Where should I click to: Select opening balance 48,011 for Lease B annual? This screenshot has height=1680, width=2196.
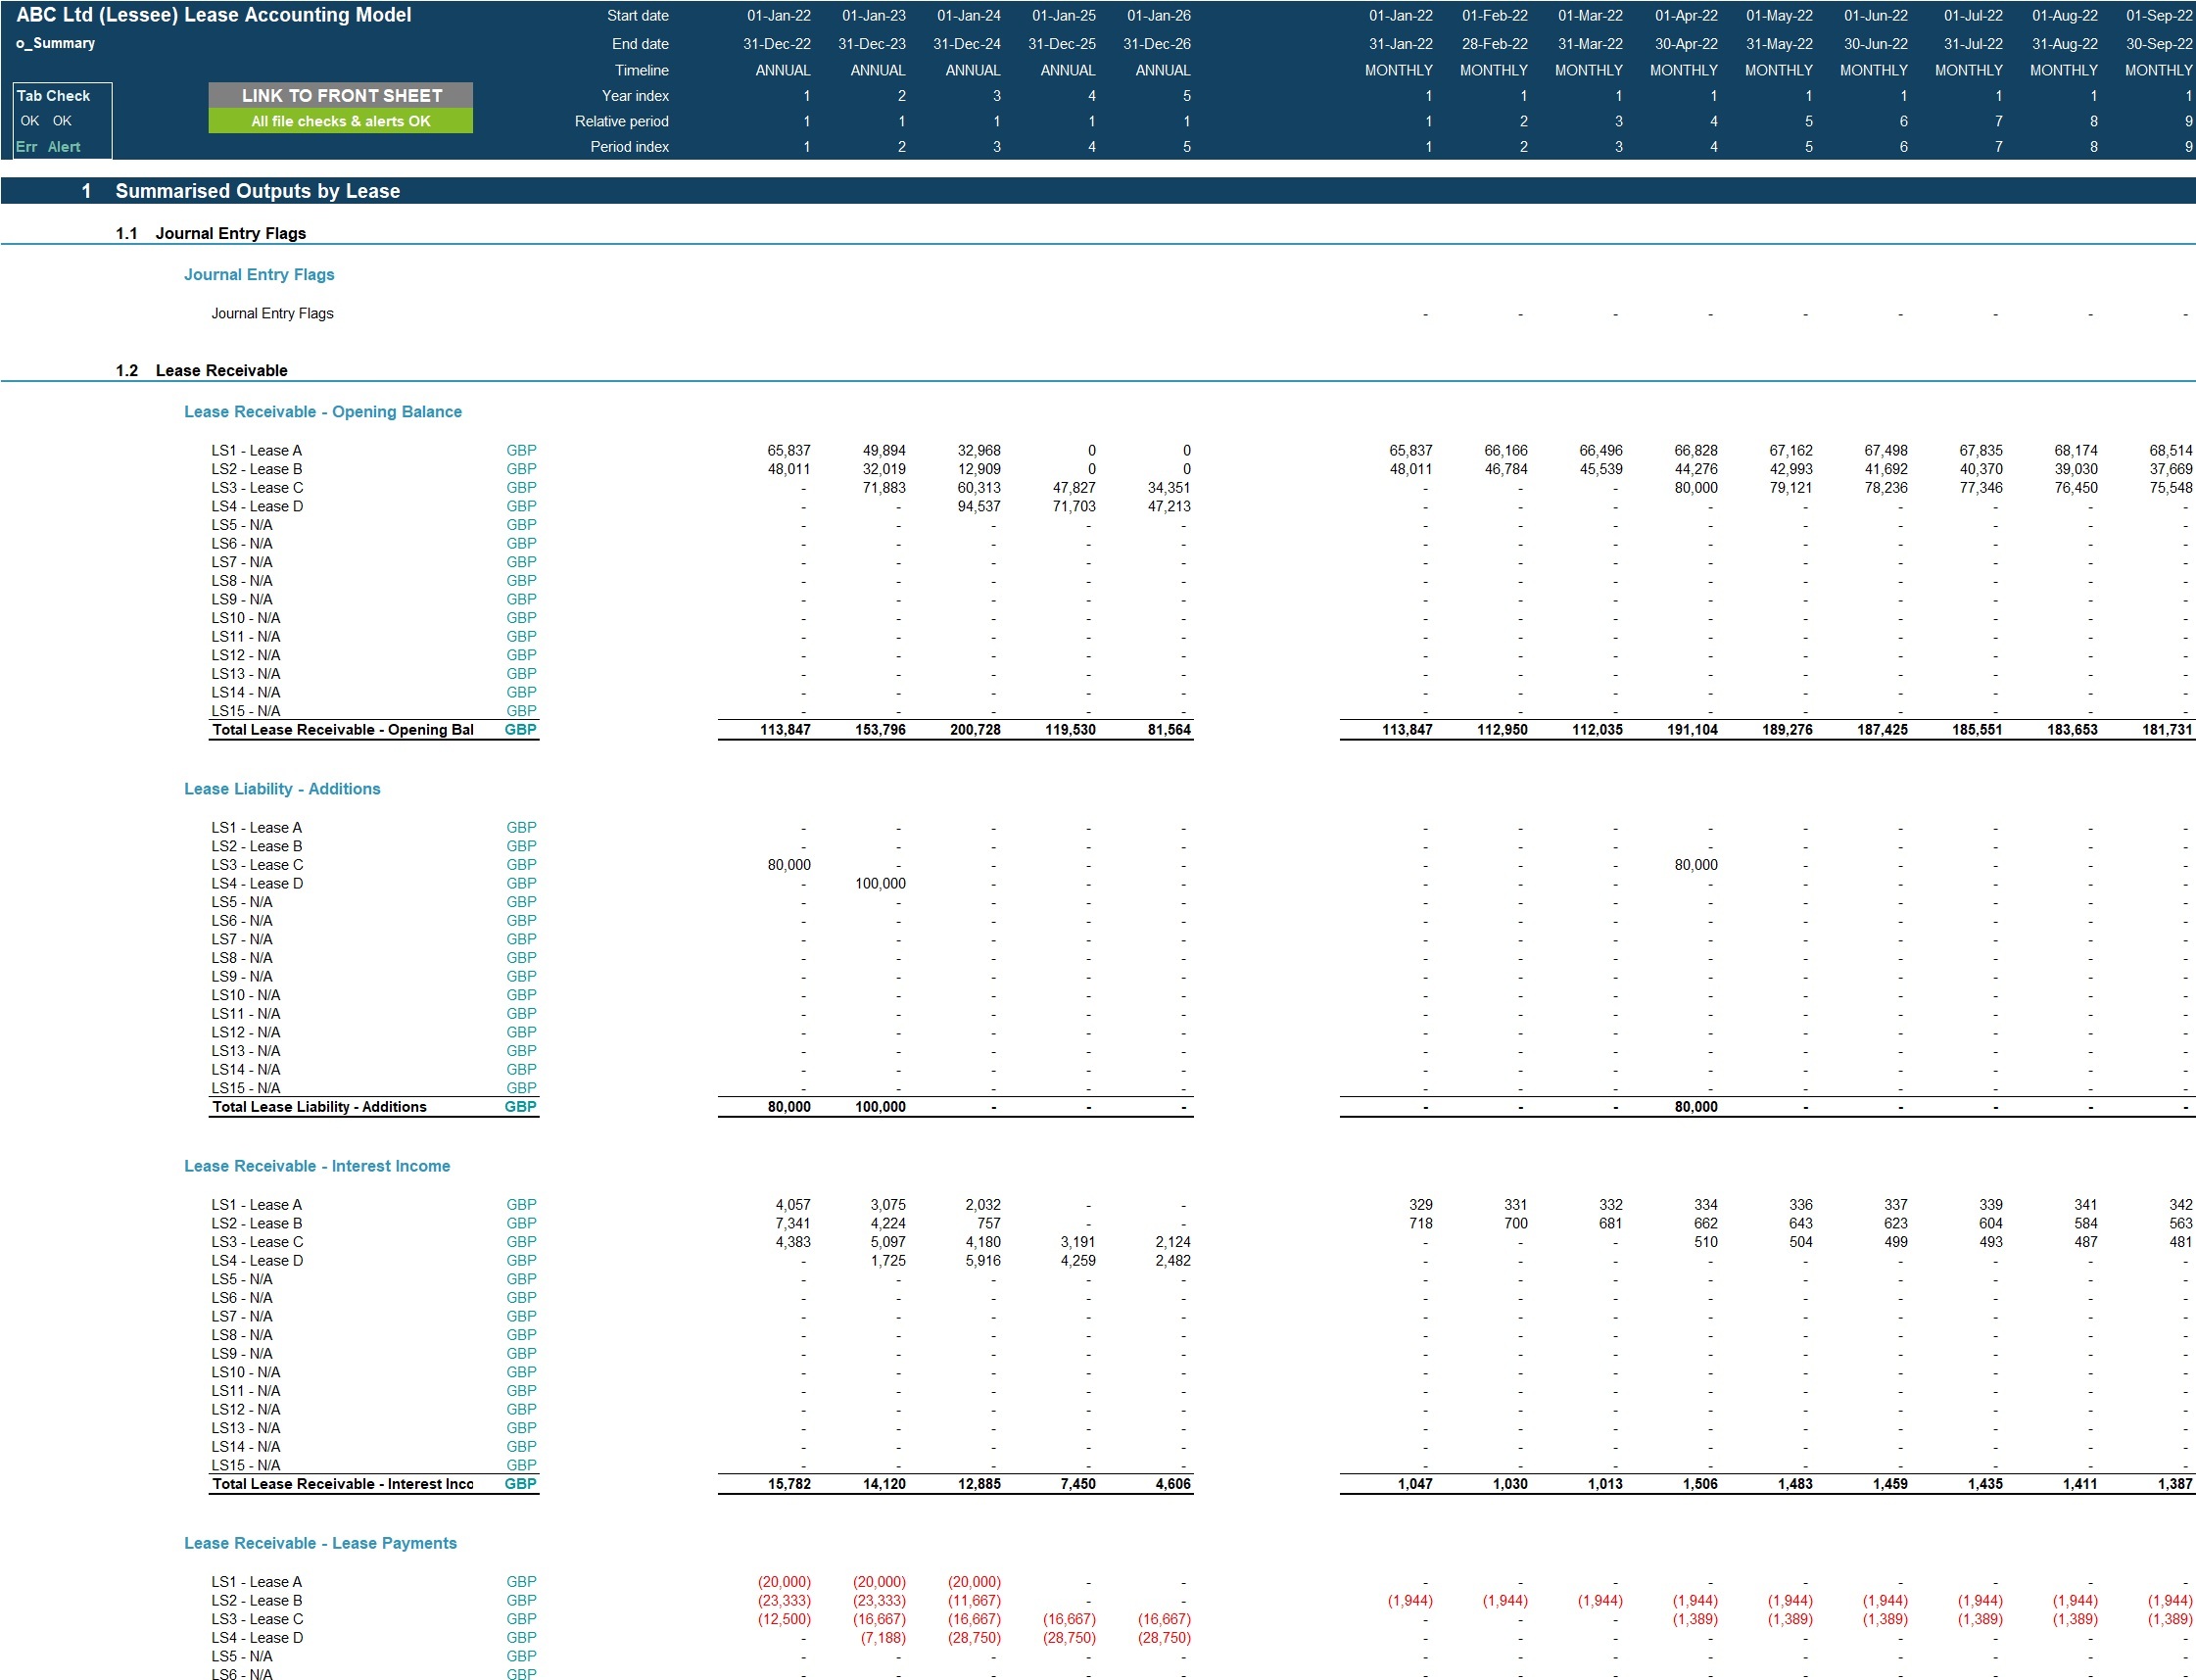[789, 468]
